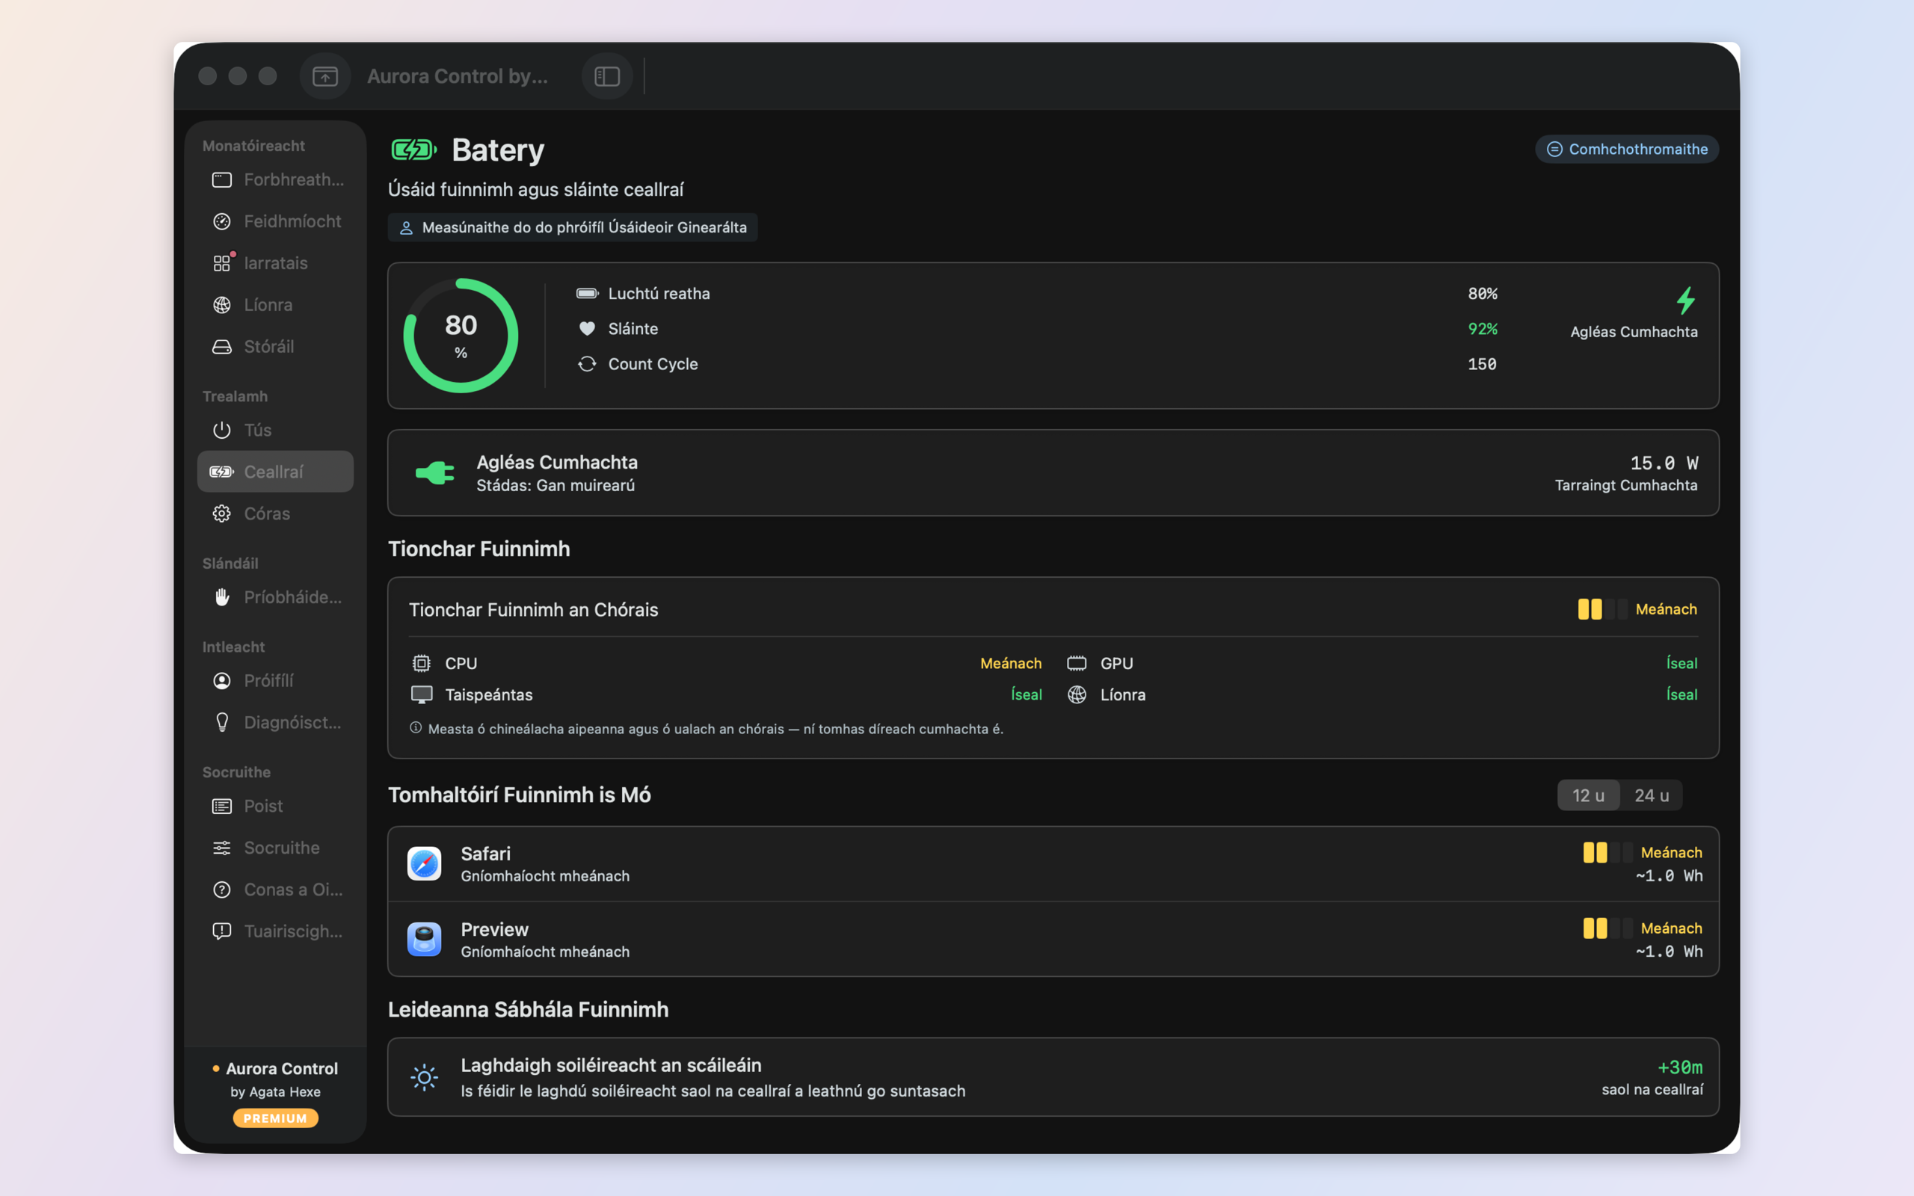Select the 12 u time range segment
1914x1196 pixels.
(1588, 795)
